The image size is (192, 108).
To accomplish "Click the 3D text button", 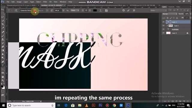I will (x=134, y=10).
